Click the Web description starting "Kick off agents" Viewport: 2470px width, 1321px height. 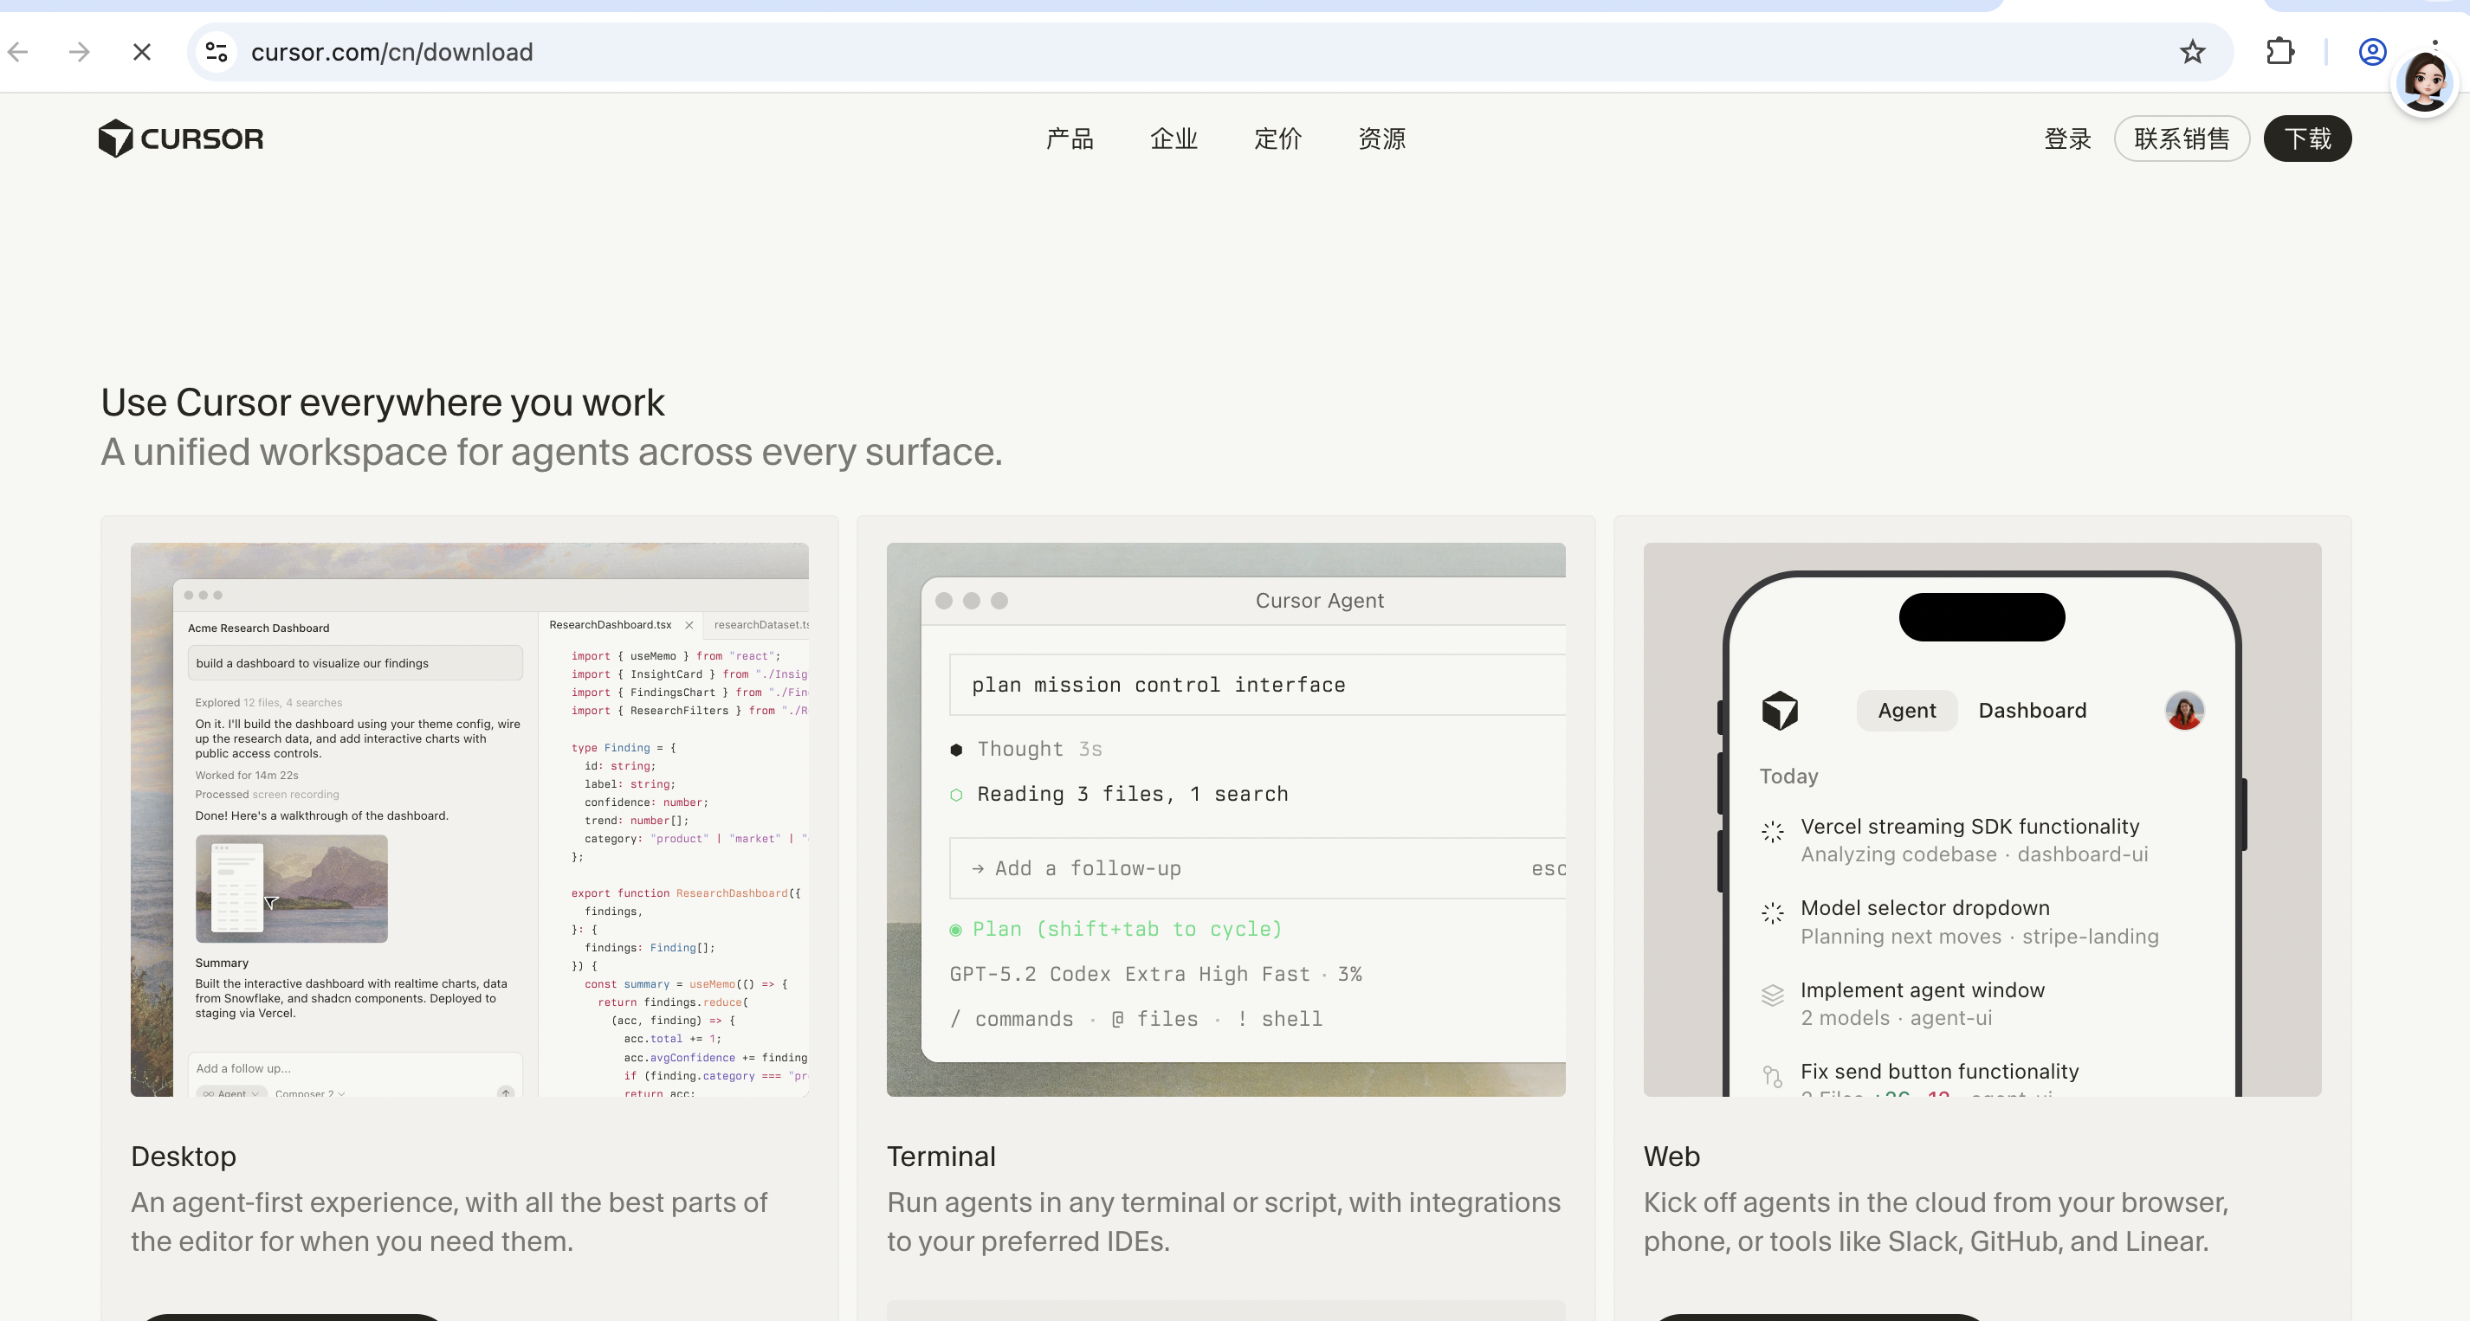click(x=1936, y=1221)
